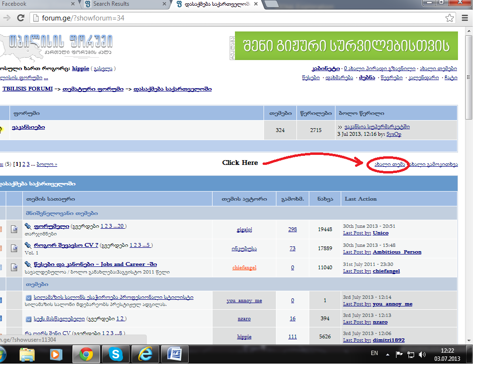This screenshot has height=366, width=488.
Task: Click pinned icon beside ფორუმელი topic
Action: (x=28, y=226)
